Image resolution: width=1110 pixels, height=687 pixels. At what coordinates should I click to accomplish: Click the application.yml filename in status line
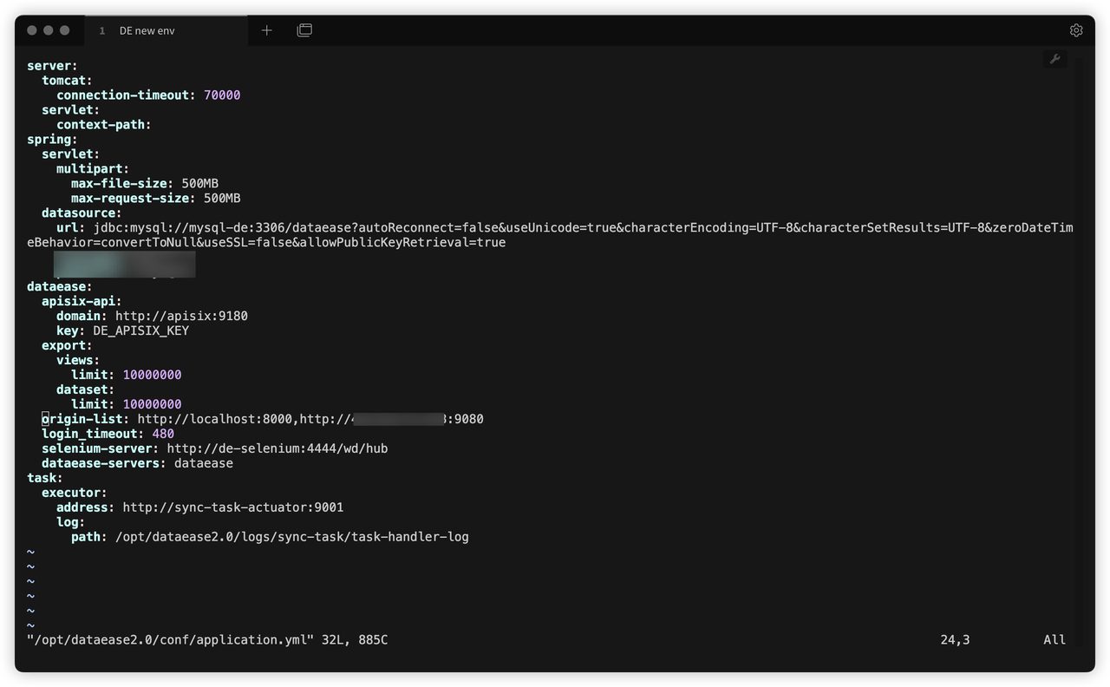[170, 640]
